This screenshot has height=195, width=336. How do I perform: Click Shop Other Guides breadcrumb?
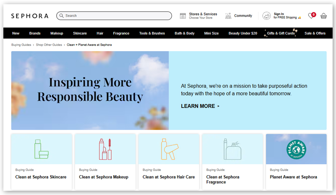(x=49, y=45)
